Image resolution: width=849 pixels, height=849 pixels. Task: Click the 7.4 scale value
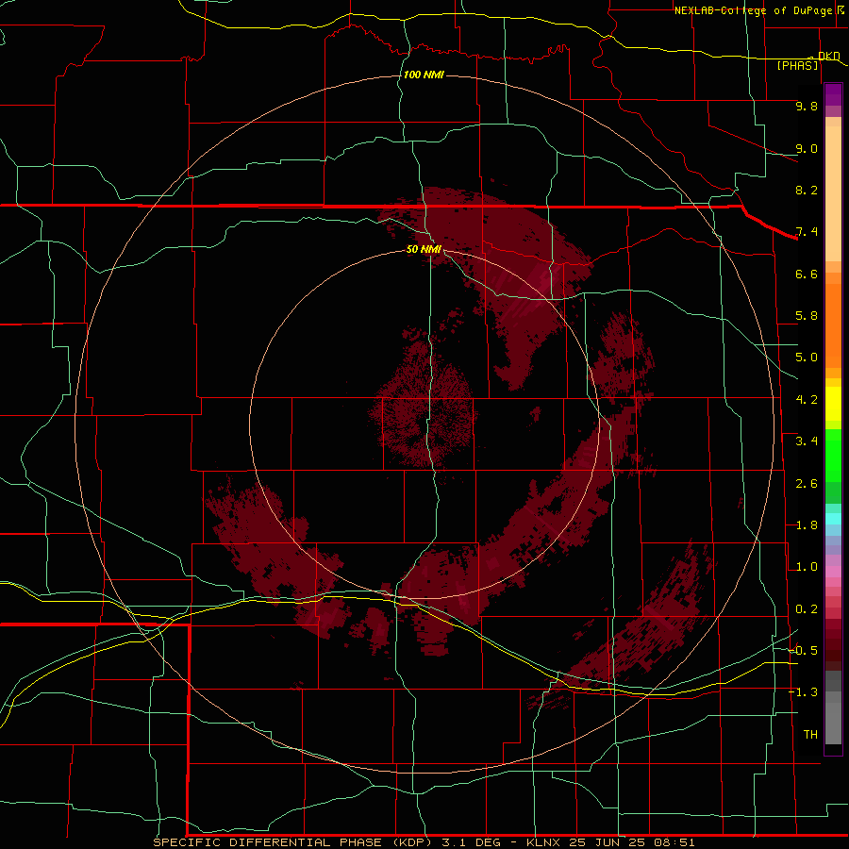[807, 232]
